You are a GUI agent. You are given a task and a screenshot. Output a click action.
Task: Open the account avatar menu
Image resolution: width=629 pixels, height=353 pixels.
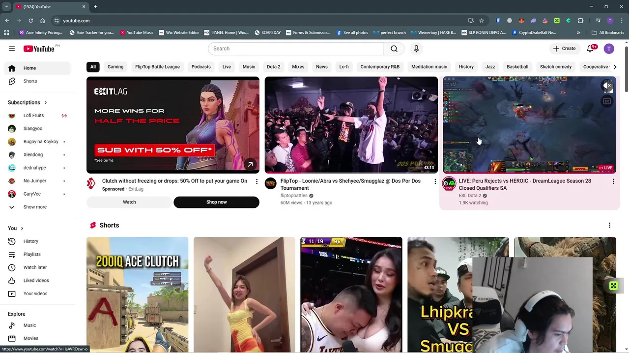pyautogui.click(x=609, y=49)
